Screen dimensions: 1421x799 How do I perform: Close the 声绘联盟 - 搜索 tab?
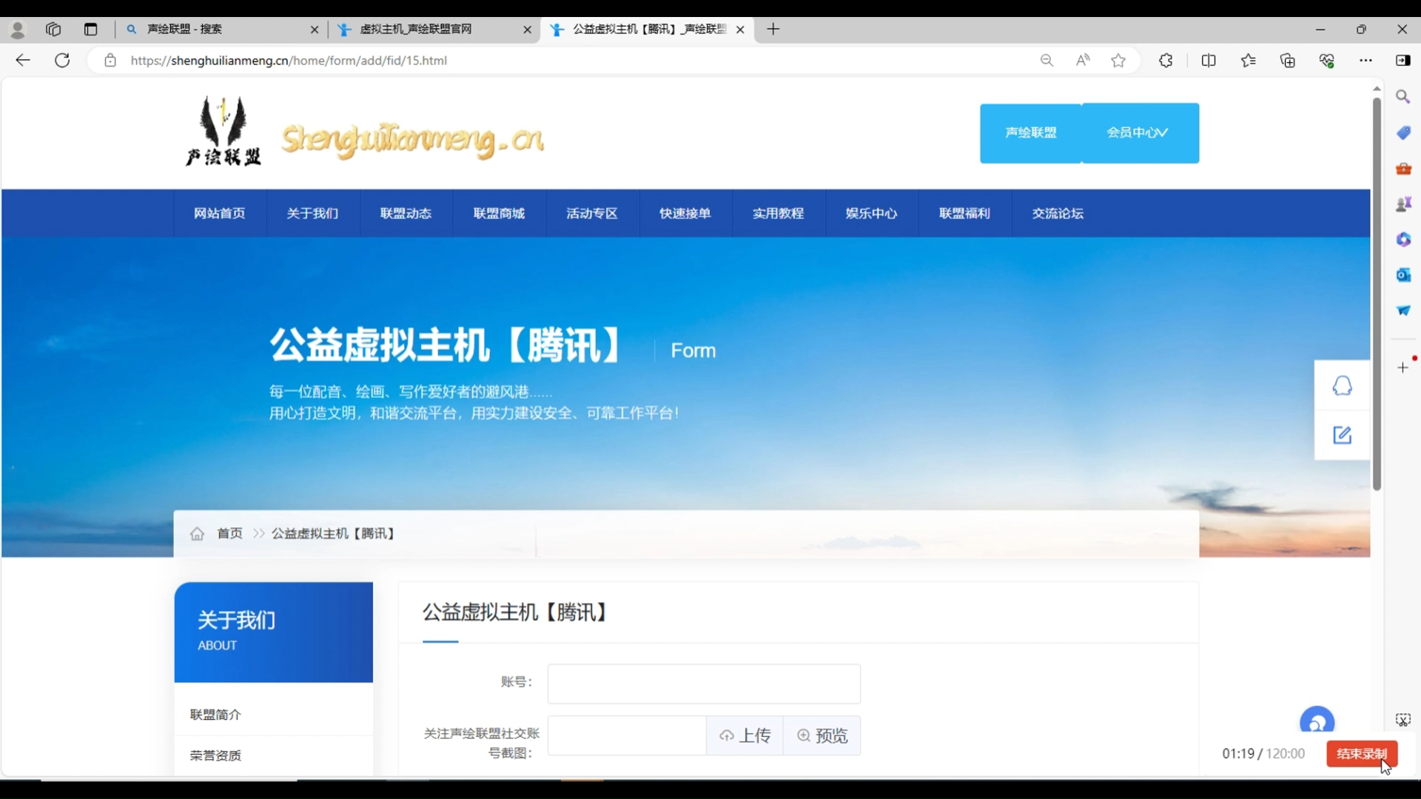(315, 30)
